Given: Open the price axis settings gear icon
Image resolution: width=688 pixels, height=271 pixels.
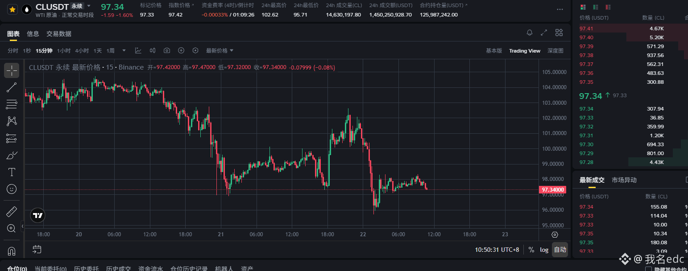Looking at the screenshot, I should tap(555, 234).
